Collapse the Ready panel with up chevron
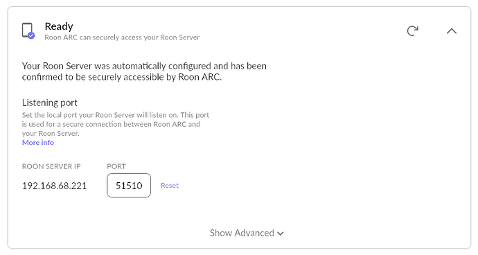Screen dimensions: 478x255 452,30
